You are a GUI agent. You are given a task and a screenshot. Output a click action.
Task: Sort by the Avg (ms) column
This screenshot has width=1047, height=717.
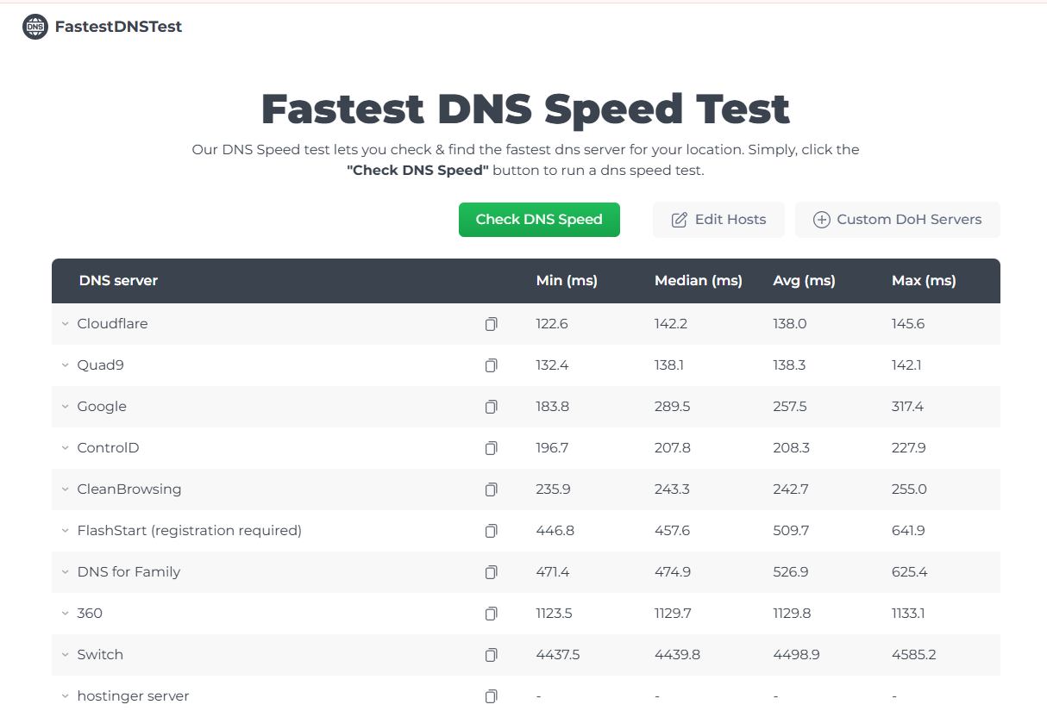[804, 281]
